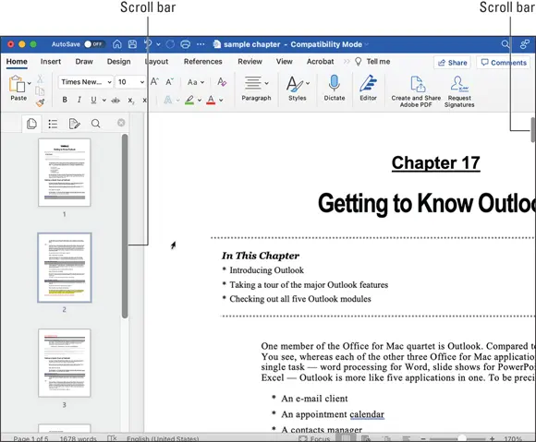Select the Format Painter brush
Screen dimensions: 536x442
coord(40,102)
